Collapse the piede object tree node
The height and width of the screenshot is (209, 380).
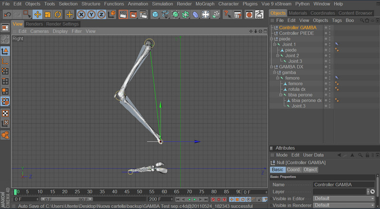[272, 39]
